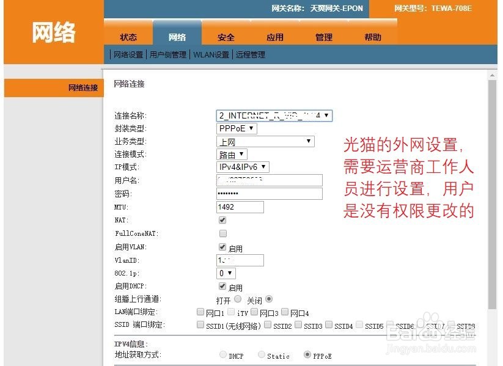The width and height of the screenshot is (503, 366).
Task: Enable the FullConeNAT checkbox
Action: 223,233
